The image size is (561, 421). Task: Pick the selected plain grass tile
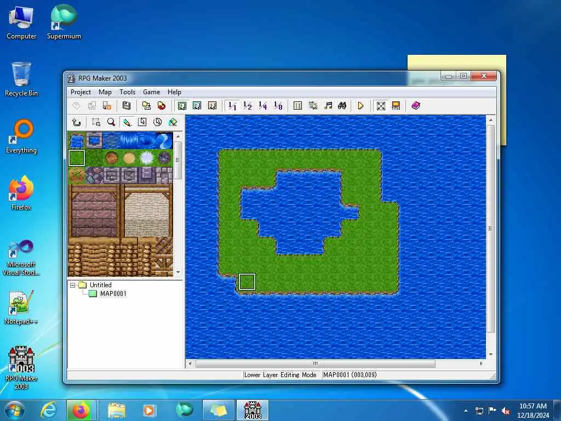tap(77, 158)
